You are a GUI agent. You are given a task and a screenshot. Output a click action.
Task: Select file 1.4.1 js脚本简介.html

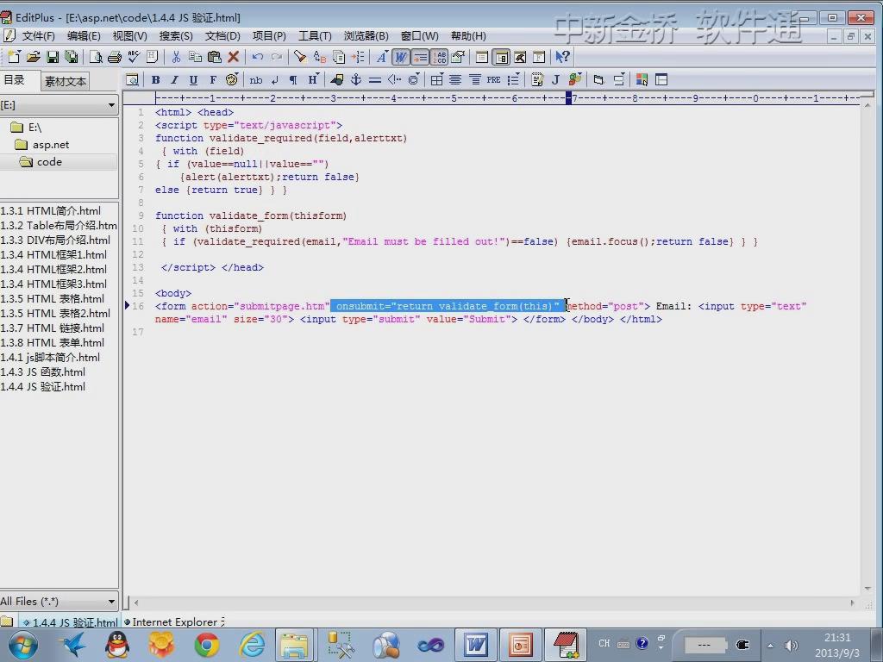[x=50, y=358]
